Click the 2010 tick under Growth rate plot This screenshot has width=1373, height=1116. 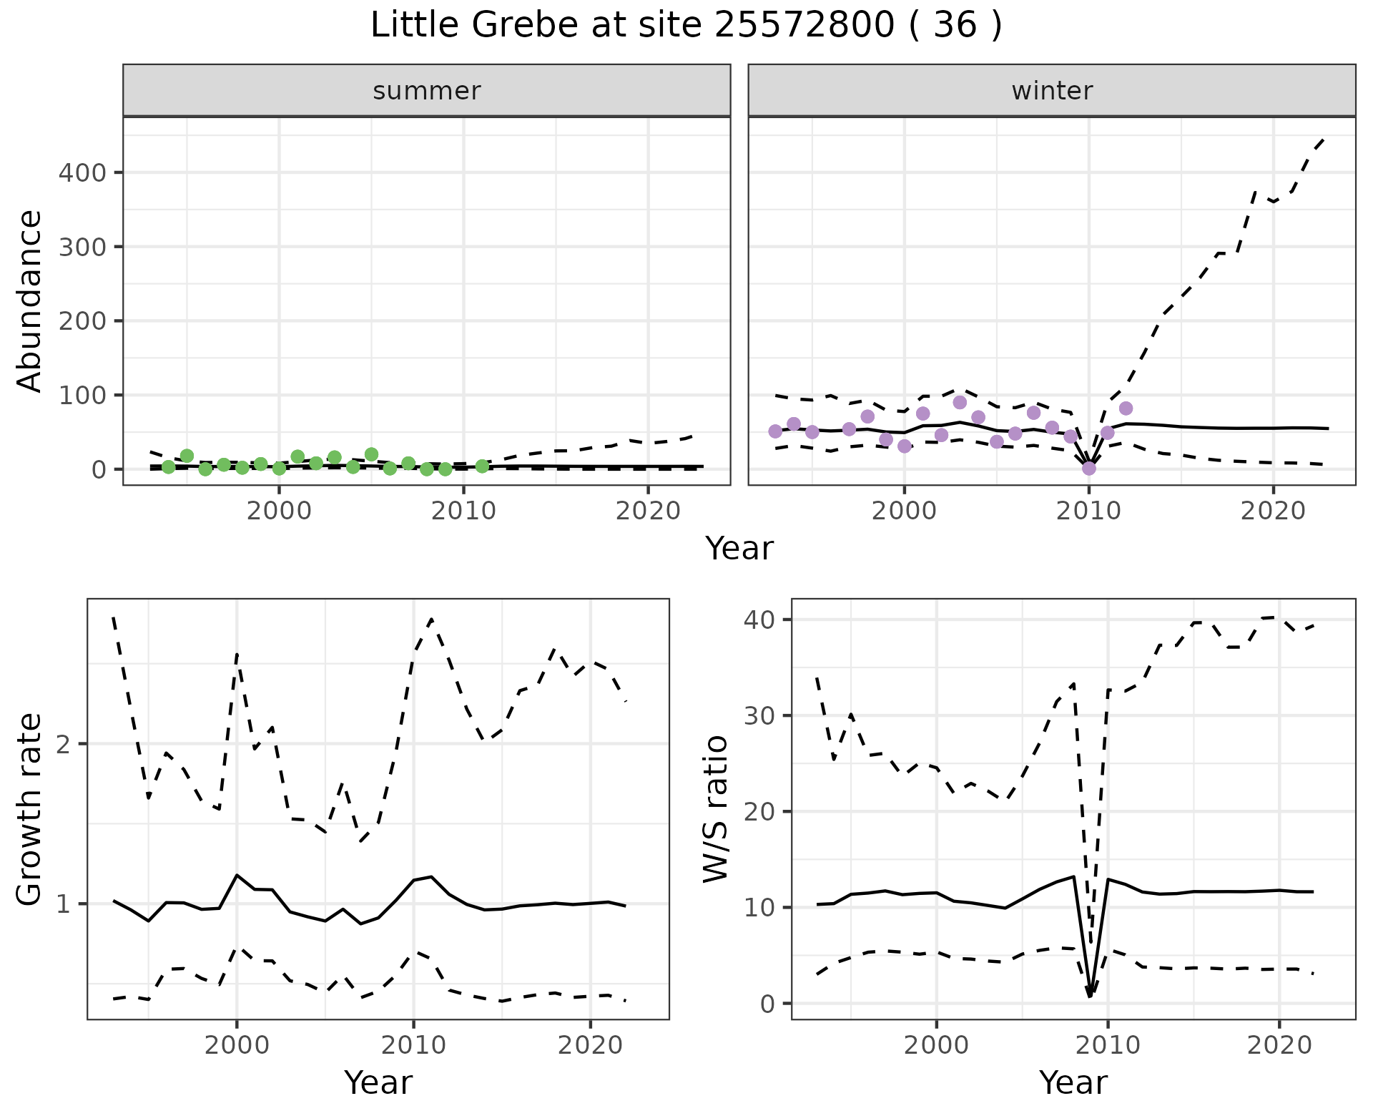tap(413, 1045)
